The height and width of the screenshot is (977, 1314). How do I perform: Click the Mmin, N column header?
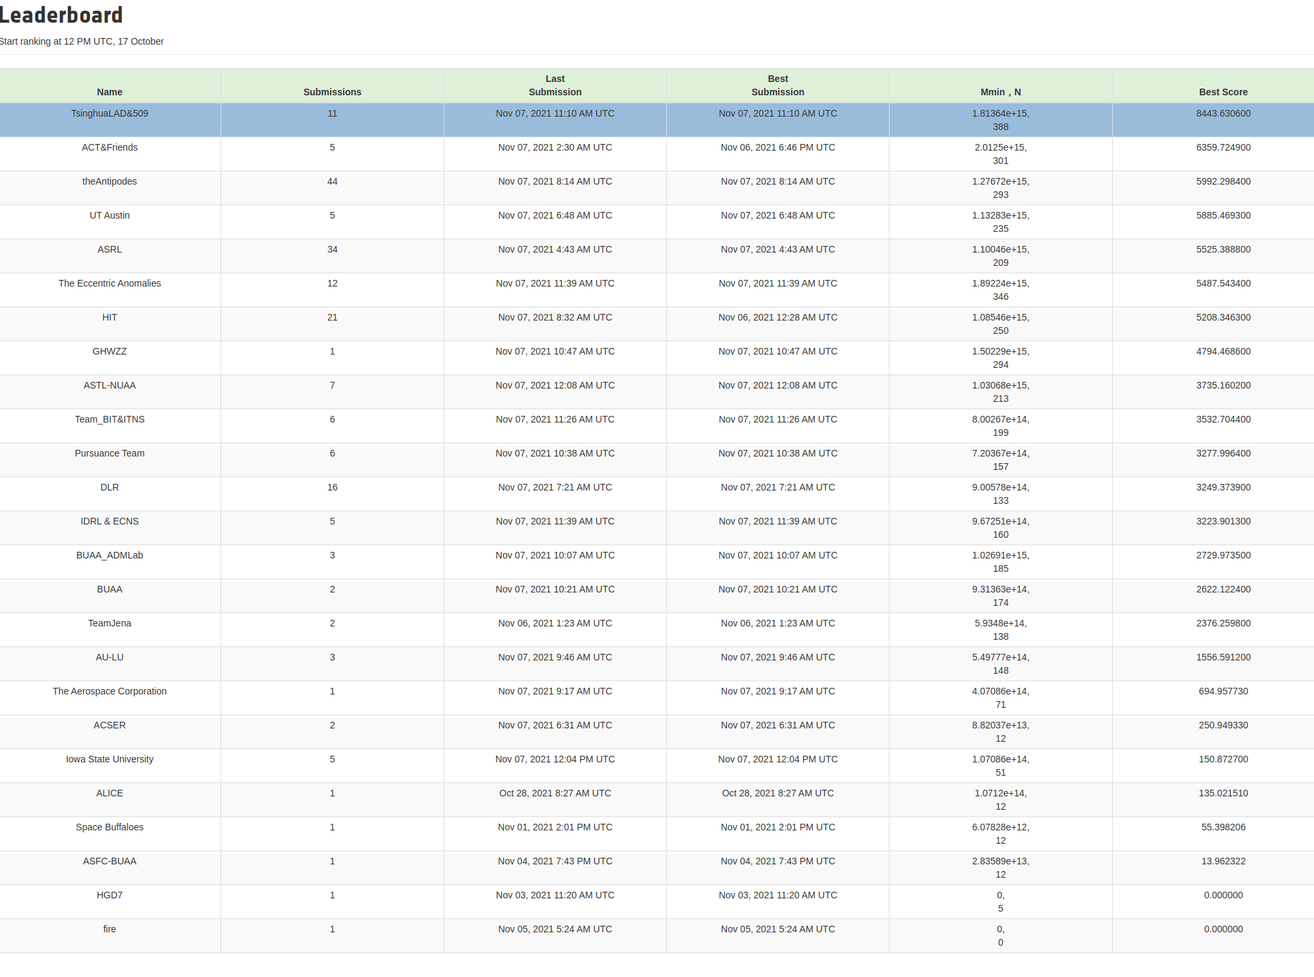pos(1000,92)
